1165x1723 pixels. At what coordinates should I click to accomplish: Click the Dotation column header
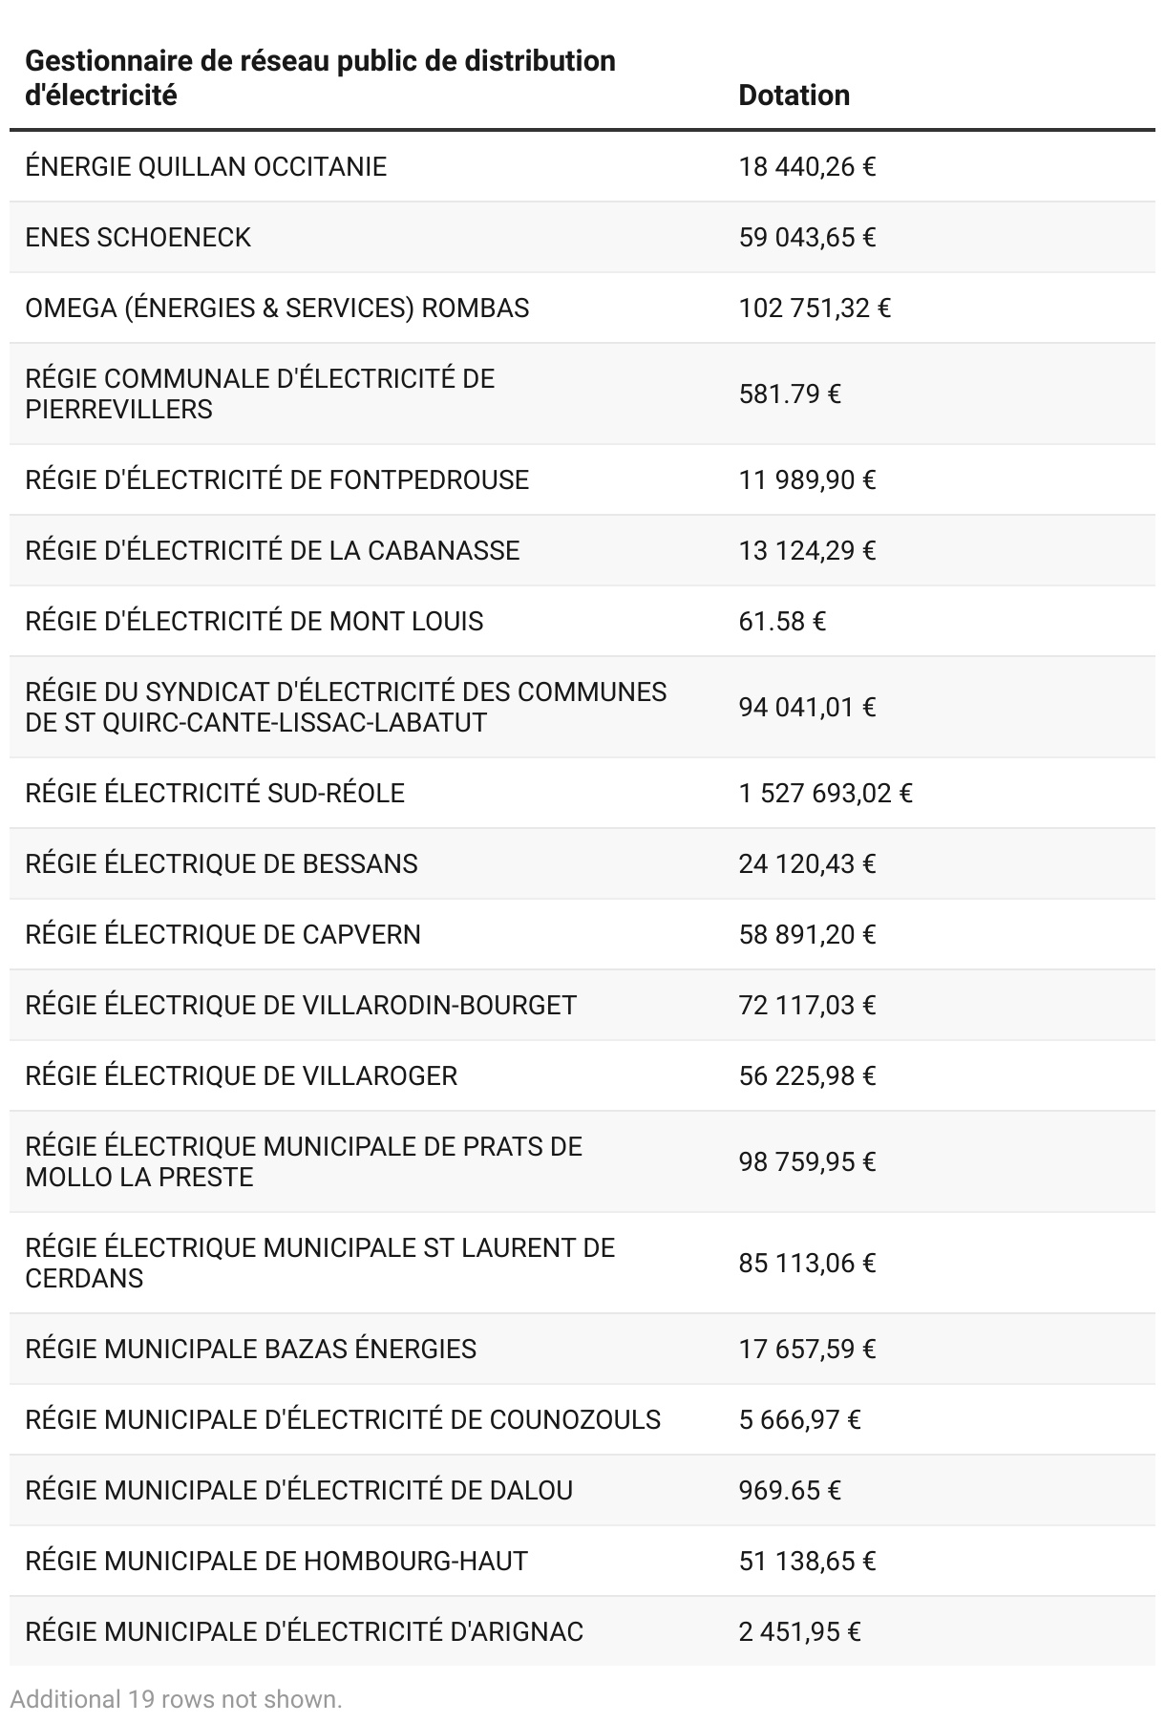point(794,96)
